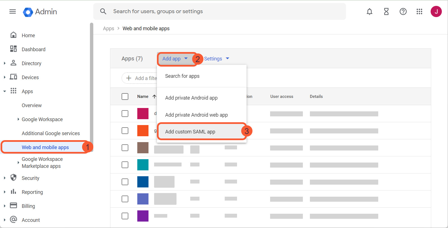Click Web and mobile apps breadcrumb text

(x=146, y=29)
